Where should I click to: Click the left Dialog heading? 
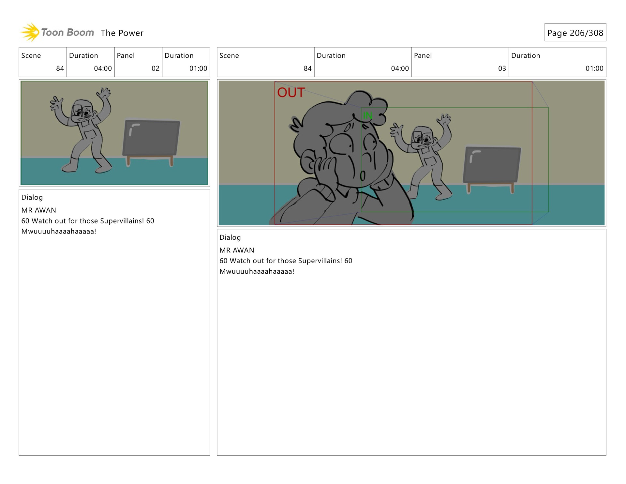click(x=32, y=197)
